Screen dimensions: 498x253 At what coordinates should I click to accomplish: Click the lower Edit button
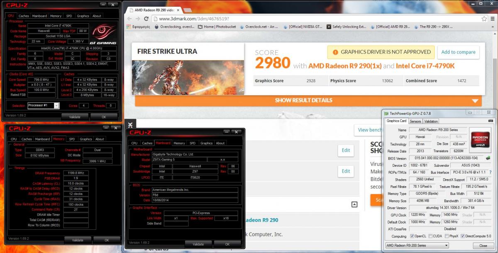click(x=346, y=171)
